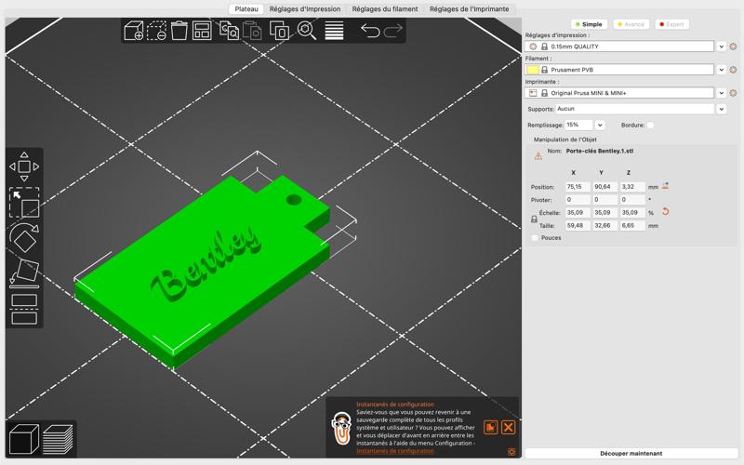Open filament settings gear icon

tap(733, 70)
